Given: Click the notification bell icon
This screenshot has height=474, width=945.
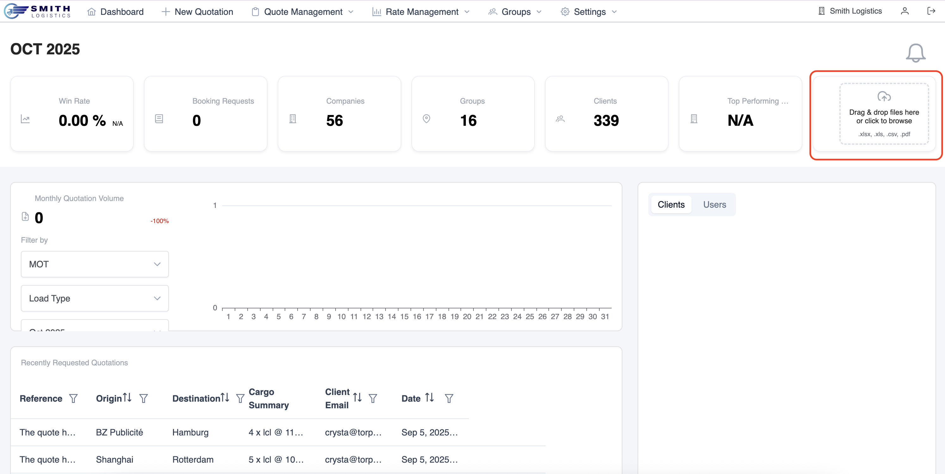Looking at the screenshot, I should tap(915, 53).
